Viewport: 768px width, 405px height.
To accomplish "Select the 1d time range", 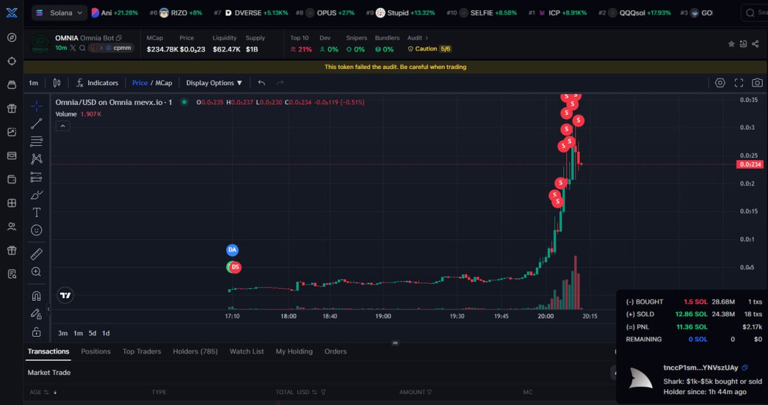I will pos(106,333).
